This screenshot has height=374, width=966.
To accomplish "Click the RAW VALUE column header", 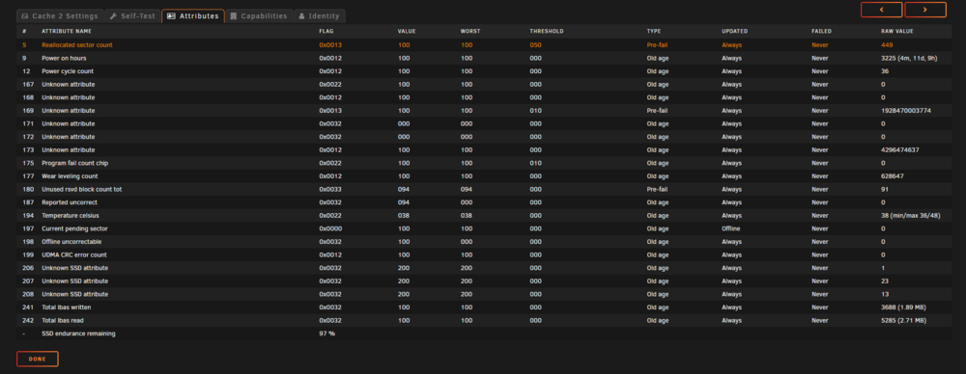I will click(x=897, y=31).
